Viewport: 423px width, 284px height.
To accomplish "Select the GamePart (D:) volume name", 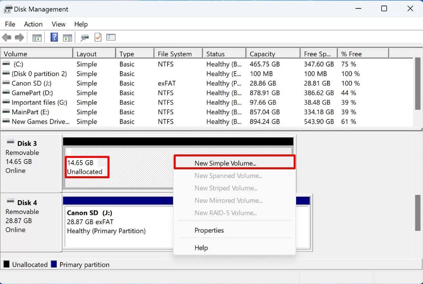I will pos(32,93).
